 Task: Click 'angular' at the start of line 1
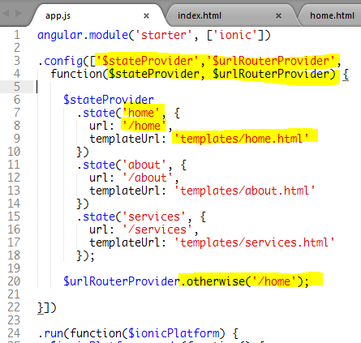(x=60, y=35)
